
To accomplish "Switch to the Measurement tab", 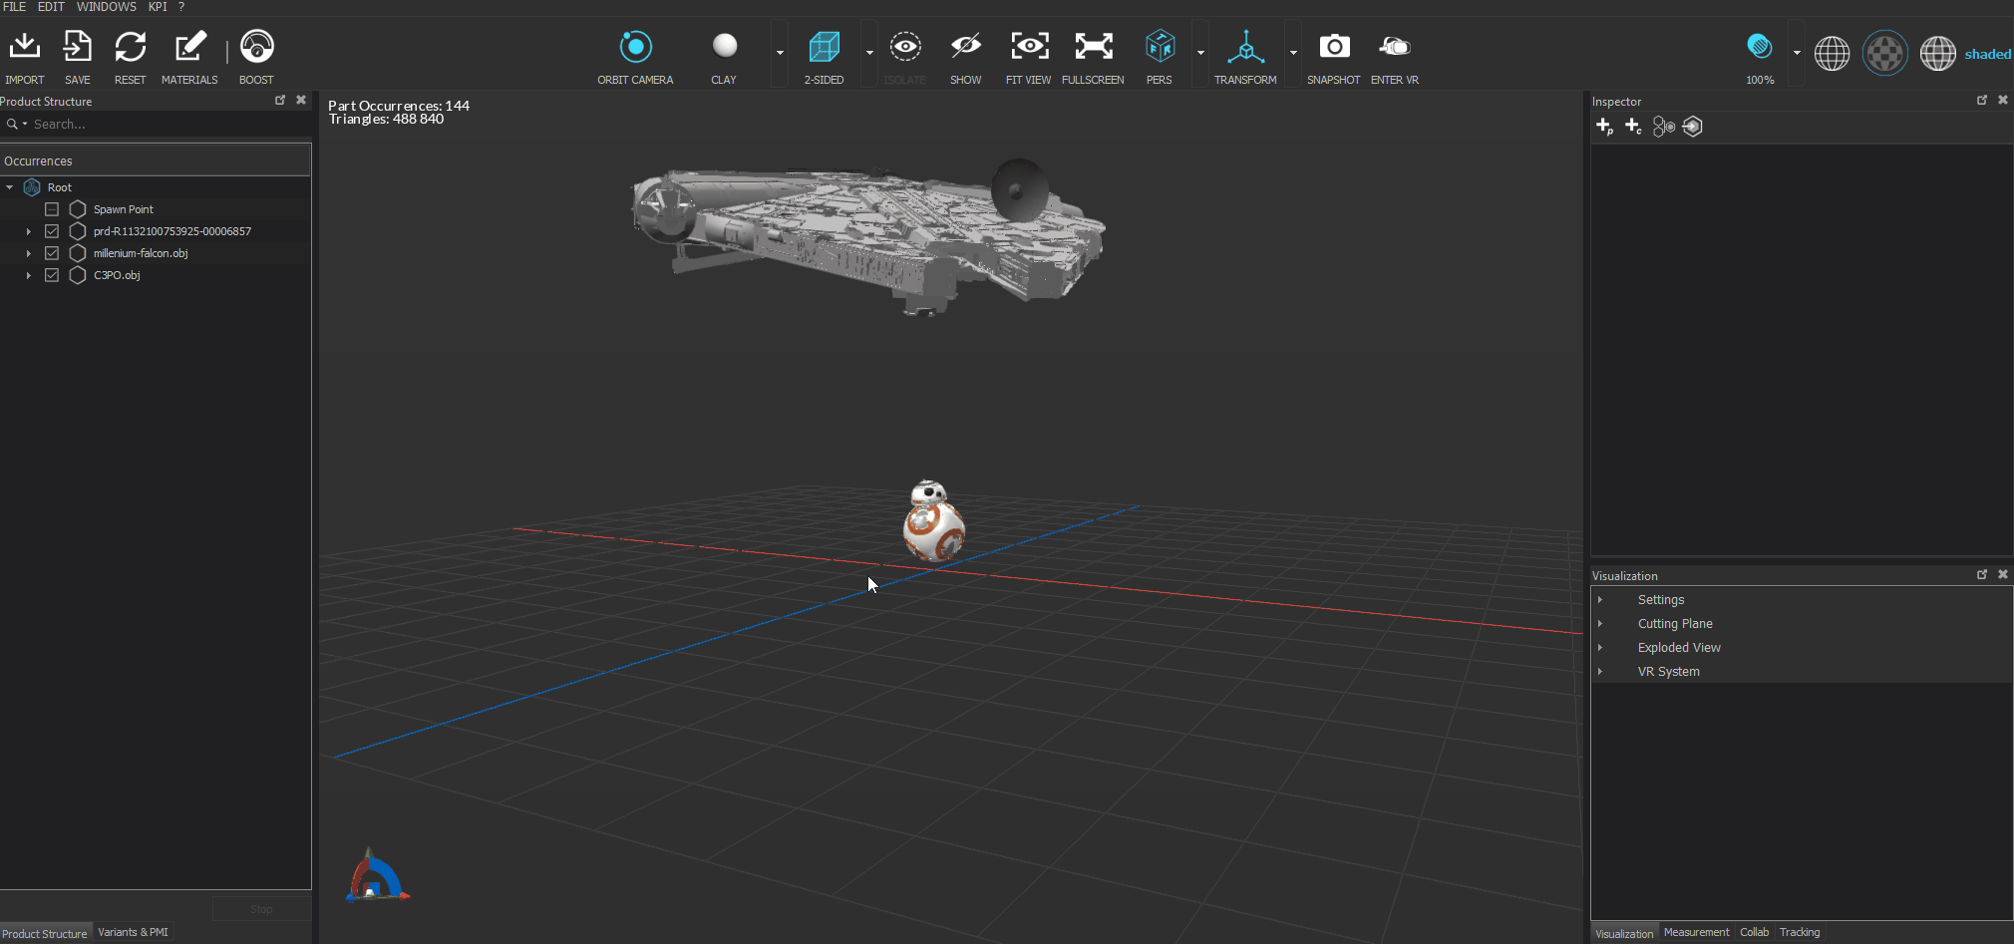I will (1697, 933).
